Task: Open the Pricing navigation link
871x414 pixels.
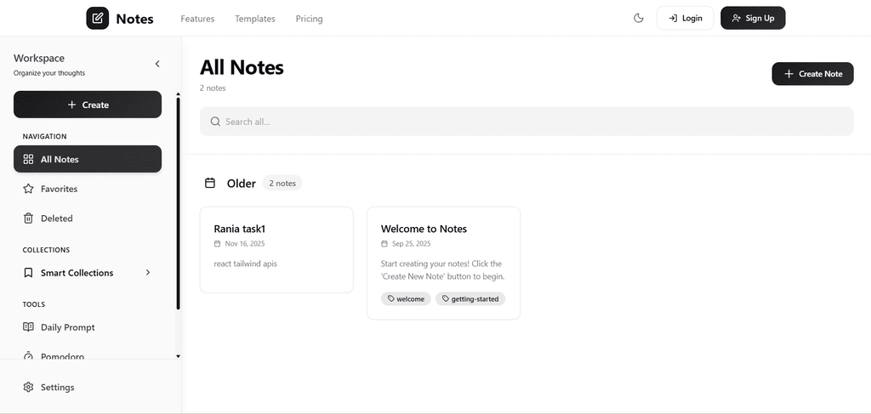Action: tap(309, 19)
